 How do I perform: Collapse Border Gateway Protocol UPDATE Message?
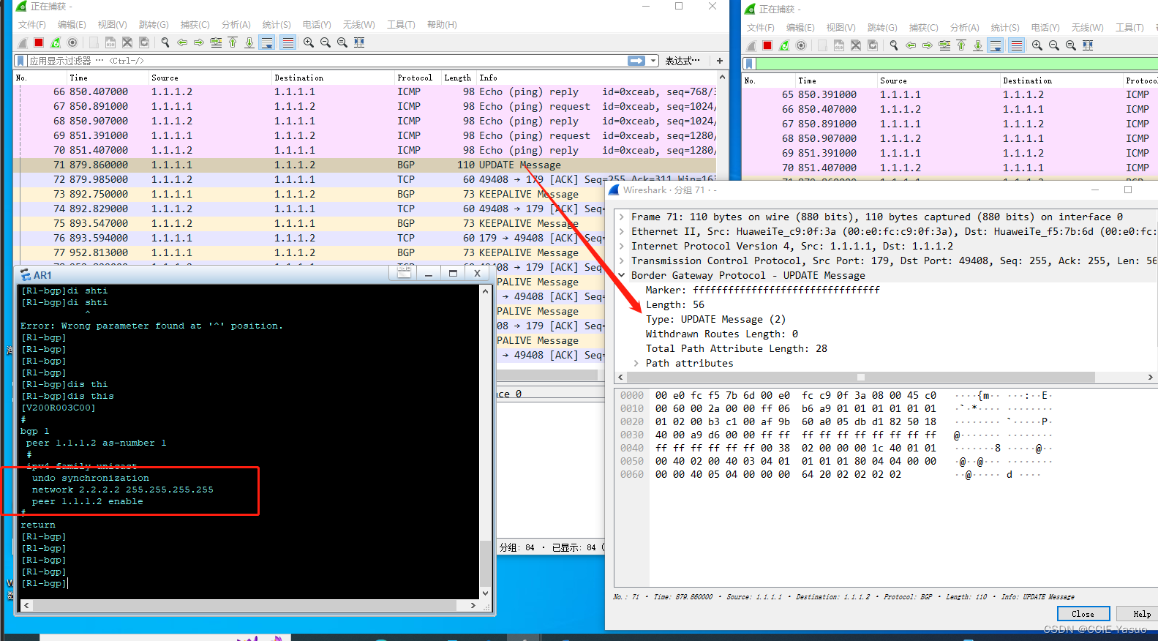622,276
